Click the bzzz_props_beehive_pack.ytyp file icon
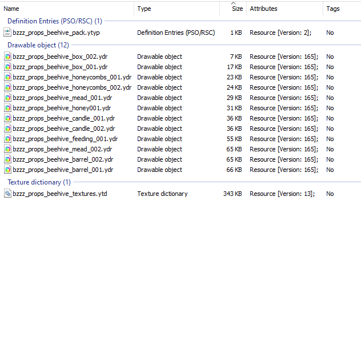 (7, 33)
